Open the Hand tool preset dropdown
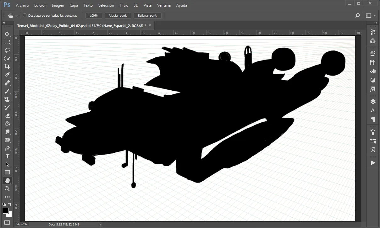This screenshot has height=228, width=380. coord(17,16)
